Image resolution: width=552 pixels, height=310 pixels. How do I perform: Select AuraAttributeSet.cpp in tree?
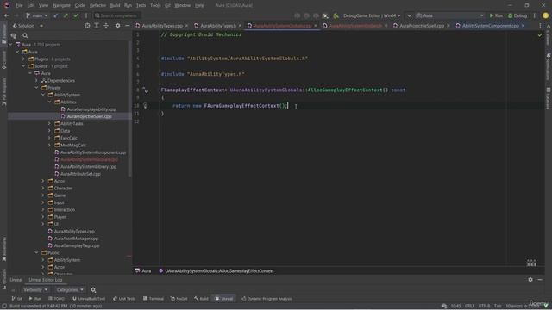[x=80, y=174]
